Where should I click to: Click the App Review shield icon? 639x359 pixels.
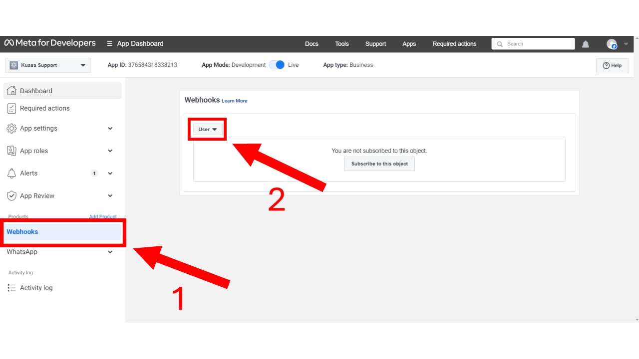click(x=11, y=196)
